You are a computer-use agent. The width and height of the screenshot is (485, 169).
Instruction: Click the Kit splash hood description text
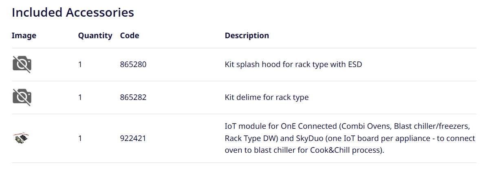[293, 64]
